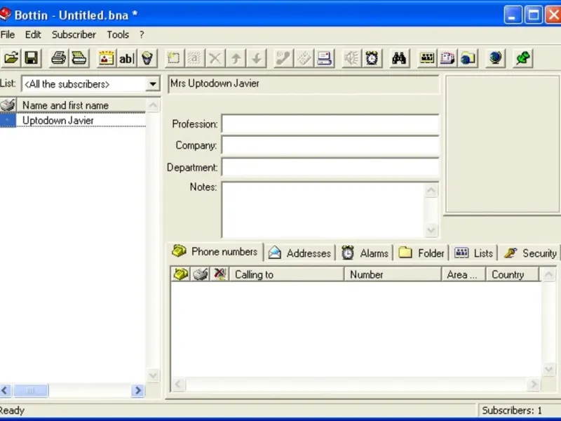
Task: Click into the Company field
Action: pos(330,145)
